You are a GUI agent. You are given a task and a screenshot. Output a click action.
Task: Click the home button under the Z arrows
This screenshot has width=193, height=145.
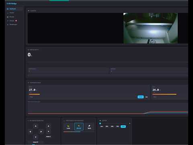tap(48, 137)
